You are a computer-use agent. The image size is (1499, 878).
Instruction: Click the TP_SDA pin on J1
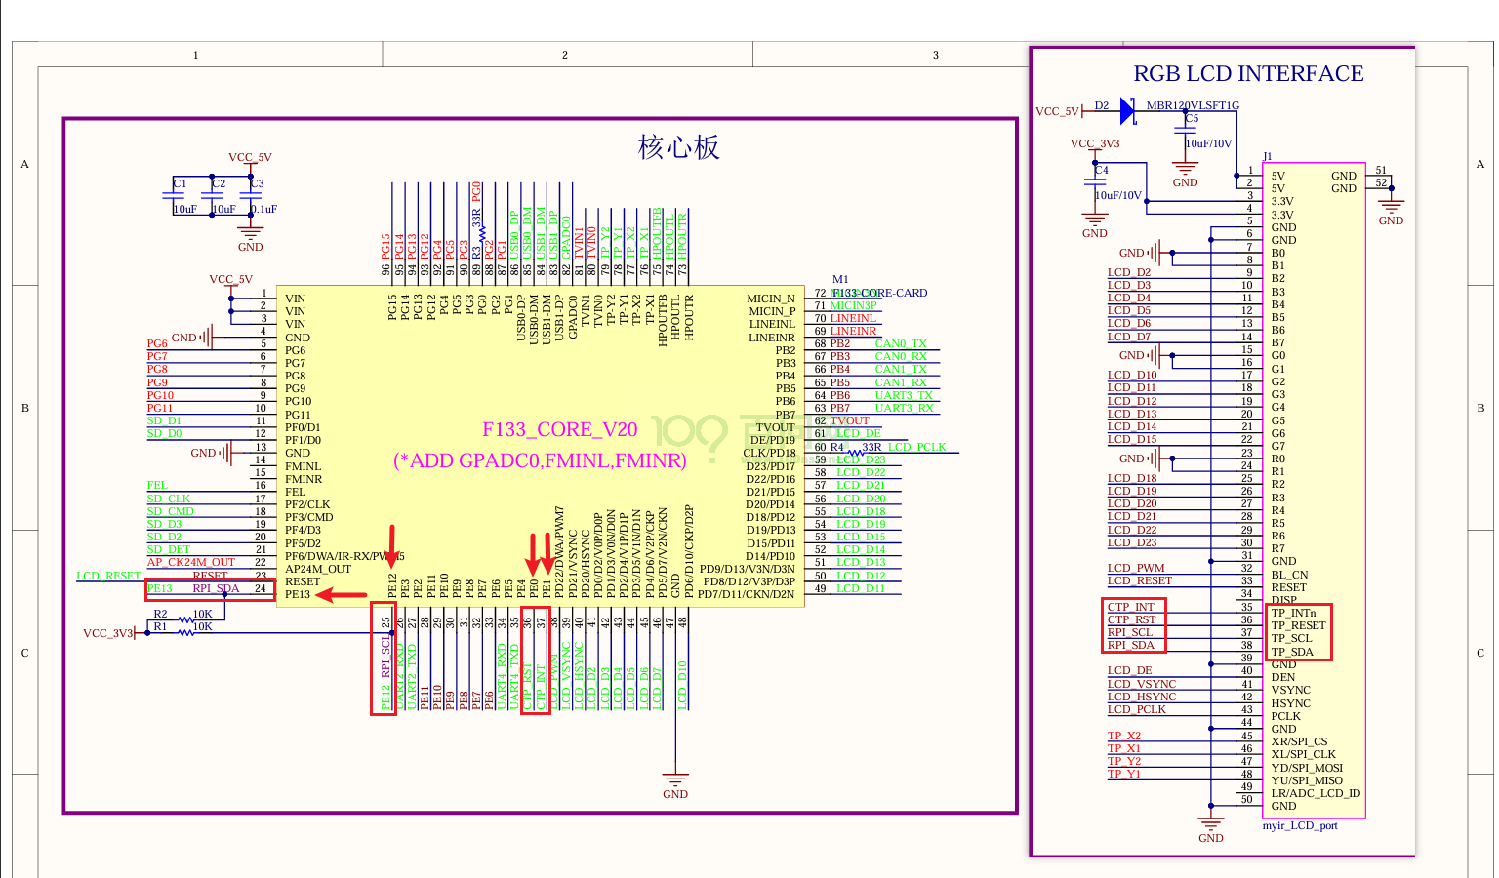pos(1291,652)
